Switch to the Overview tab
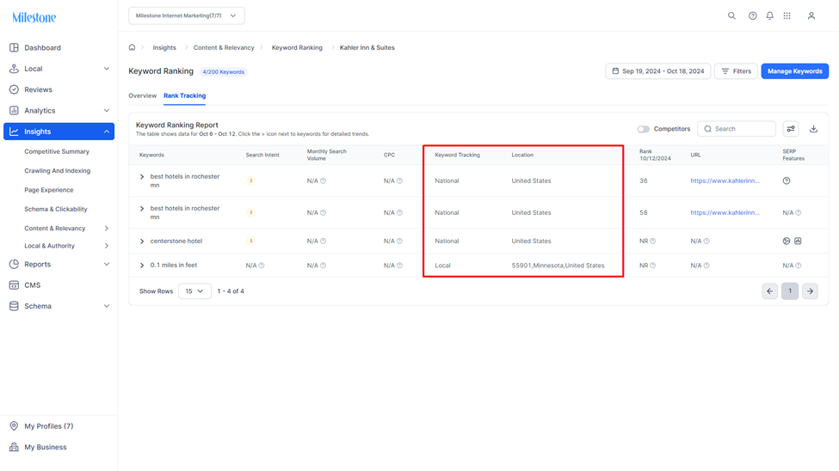This screenshot has width=839, height=471. (142, 95)
